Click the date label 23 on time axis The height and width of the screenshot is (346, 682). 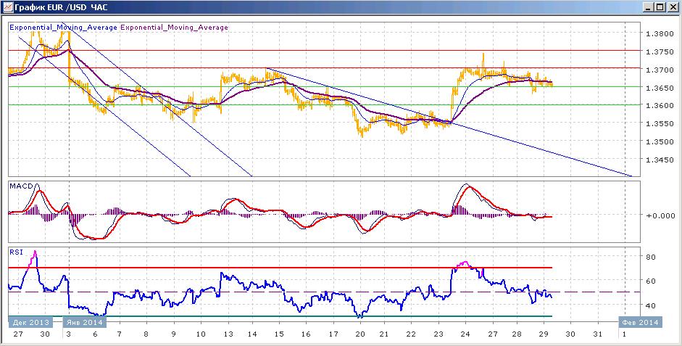438,334
